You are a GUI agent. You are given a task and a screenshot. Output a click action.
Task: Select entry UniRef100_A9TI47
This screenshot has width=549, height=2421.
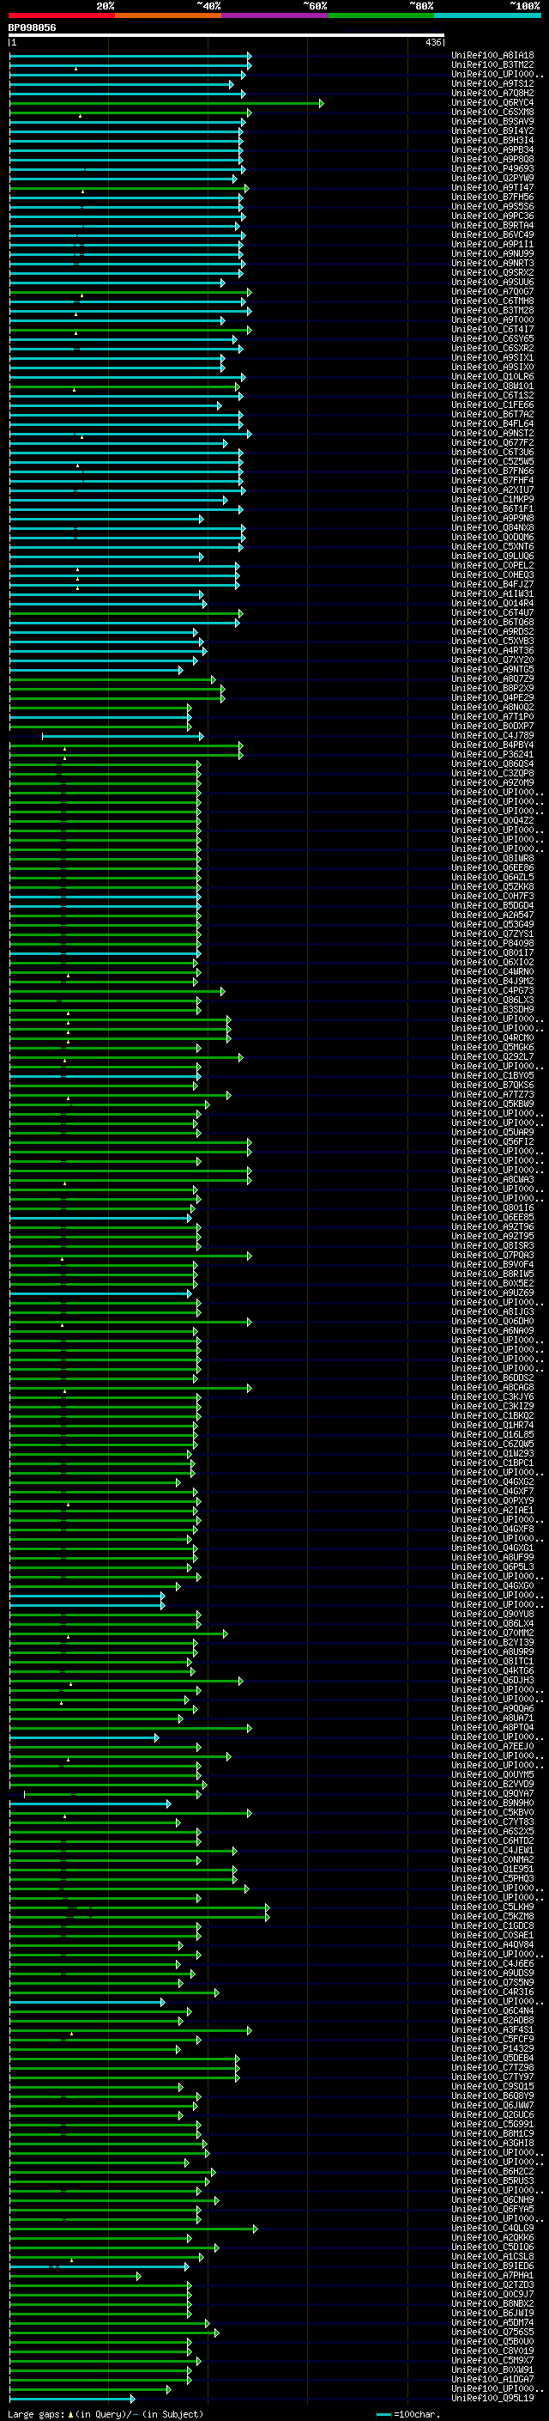[492, 187]
